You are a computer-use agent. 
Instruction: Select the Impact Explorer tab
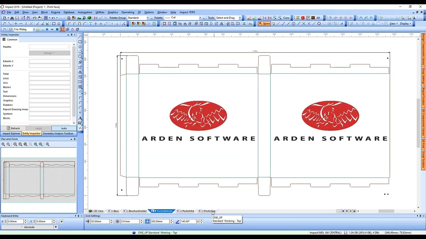11,133
